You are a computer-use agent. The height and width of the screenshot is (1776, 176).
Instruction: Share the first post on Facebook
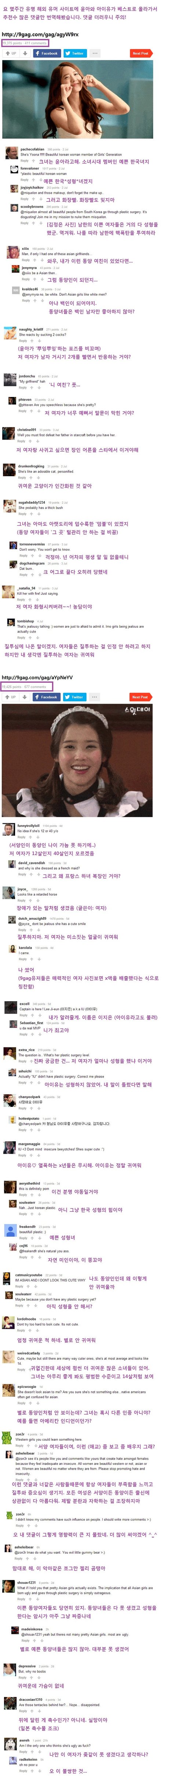tap(48, 53)
